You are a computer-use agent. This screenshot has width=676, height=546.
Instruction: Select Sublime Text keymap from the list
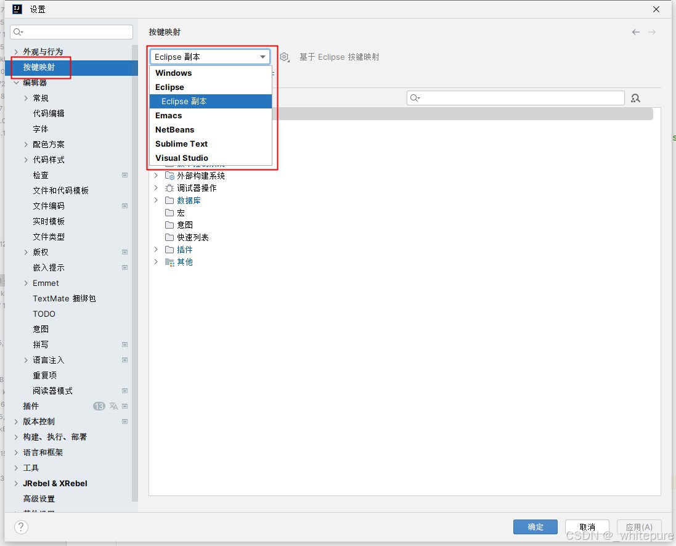point(211,144)
